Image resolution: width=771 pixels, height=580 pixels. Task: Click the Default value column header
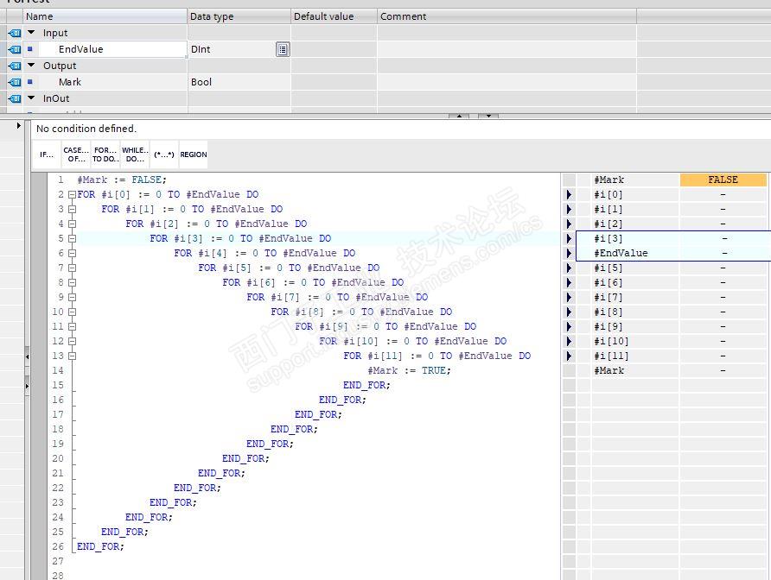[x=334, y=16]
